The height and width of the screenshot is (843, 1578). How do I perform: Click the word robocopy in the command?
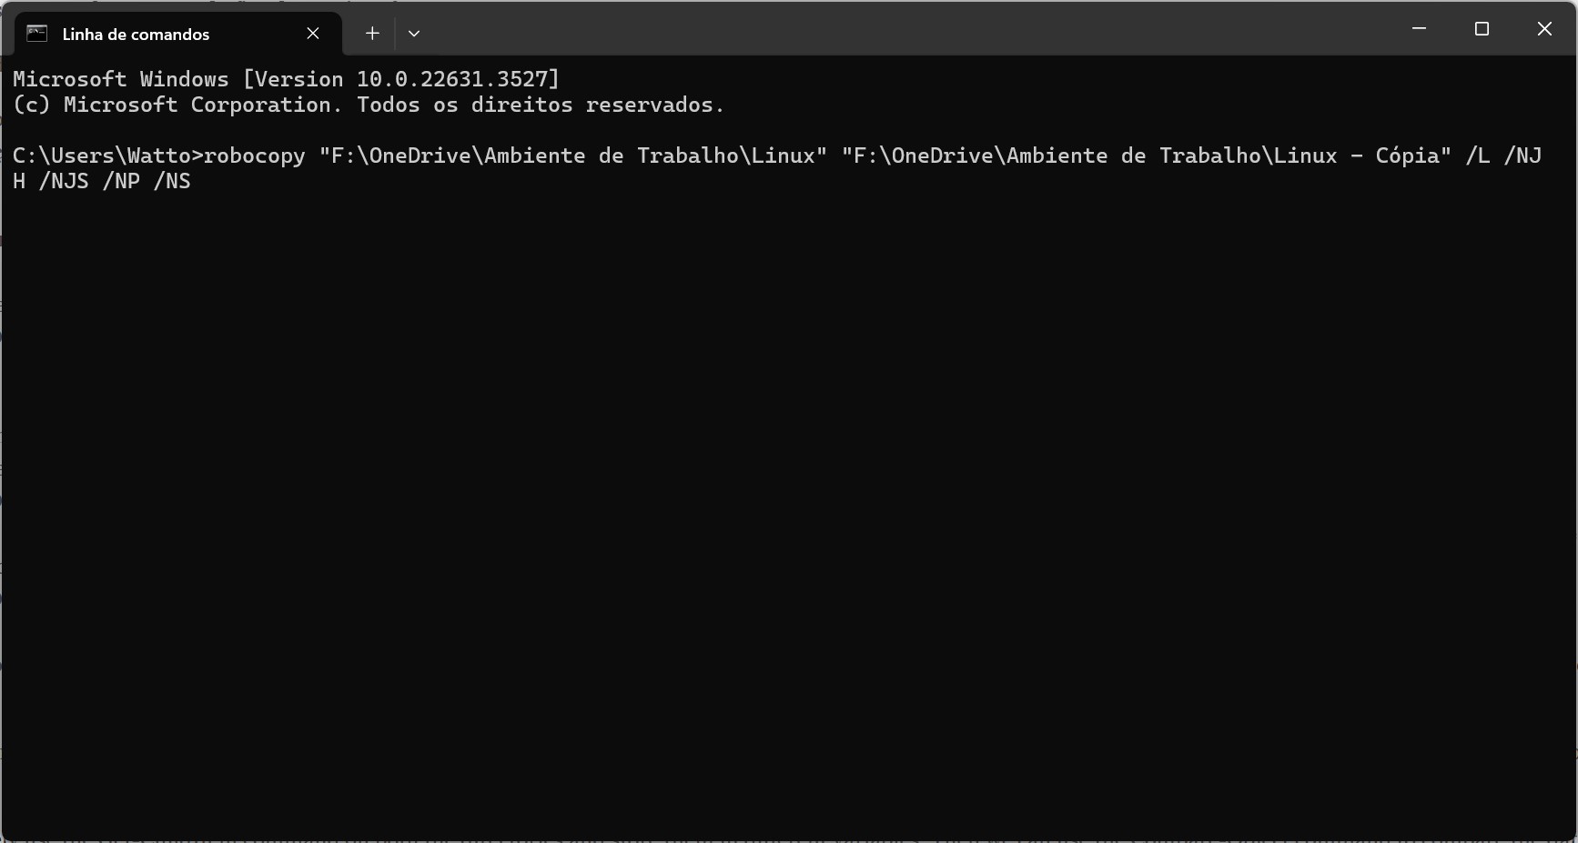click(254, 156)
